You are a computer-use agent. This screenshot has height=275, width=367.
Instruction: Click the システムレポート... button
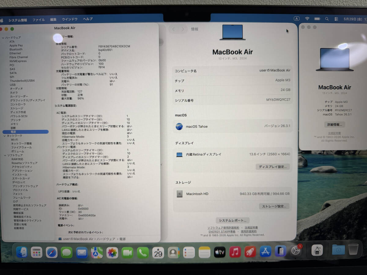coord(233,220)
